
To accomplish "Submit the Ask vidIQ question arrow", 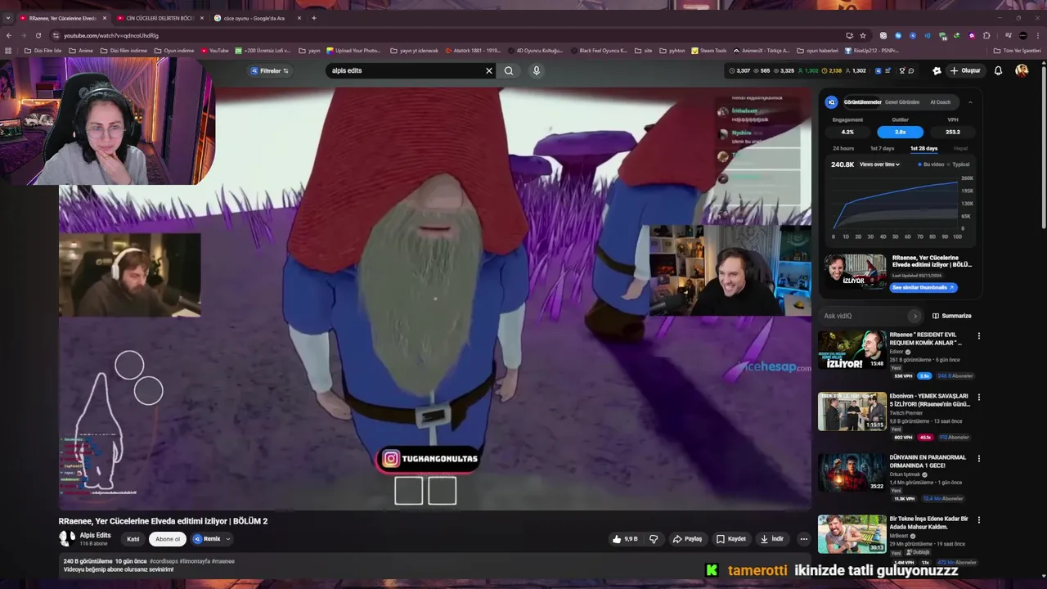I will [914, 316].
